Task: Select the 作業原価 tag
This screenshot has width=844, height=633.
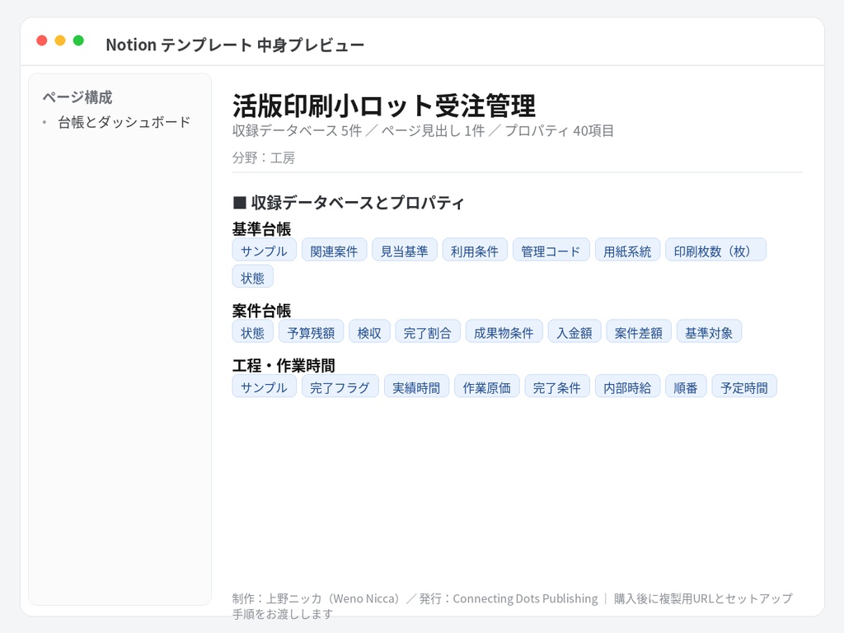Action: point(487,387)
